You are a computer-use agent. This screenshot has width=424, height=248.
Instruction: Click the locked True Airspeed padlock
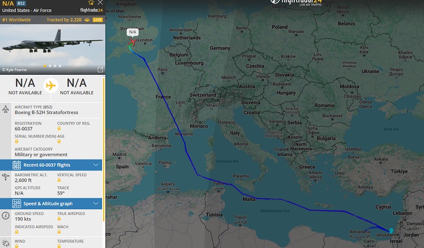click(x=59, y=219)
